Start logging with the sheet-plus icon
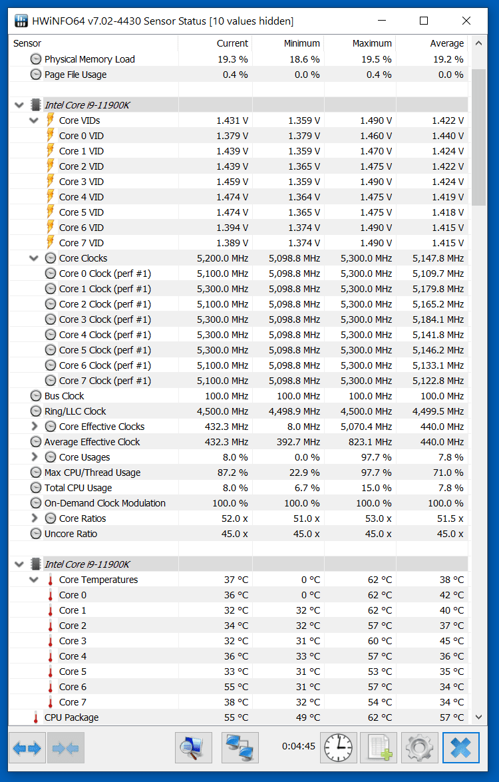The image size is (499, 782). [379, 748]
